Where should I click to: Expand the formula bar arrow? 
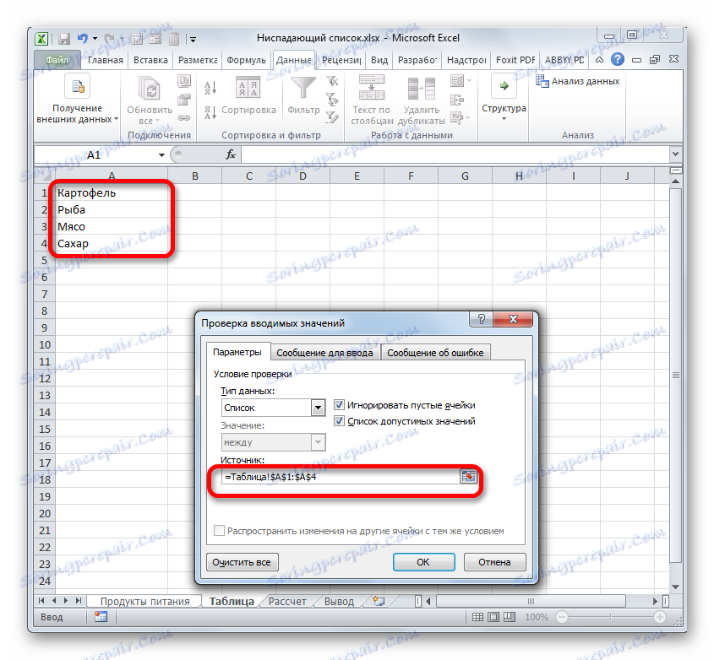[x=675, y=154]
